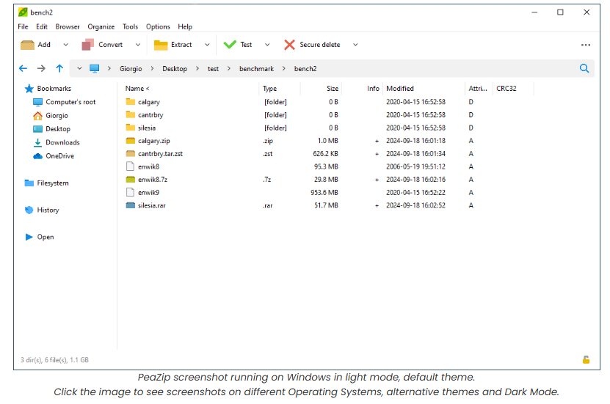Expand the Add dropdown arrow

click(x=66, y=45)
